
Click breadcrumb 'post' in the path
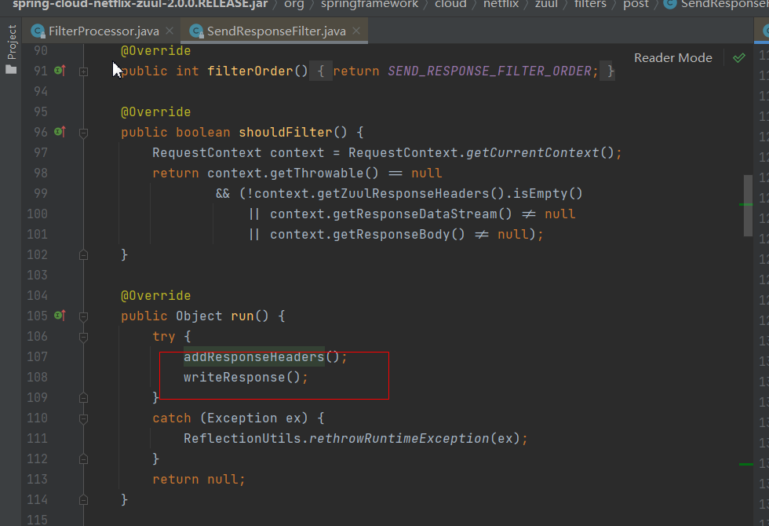(x=636, y=5)
